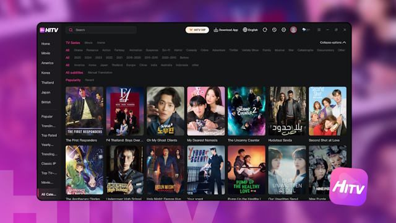Filter region by Australia
396x223 pixels.
[x=166, y=65]
